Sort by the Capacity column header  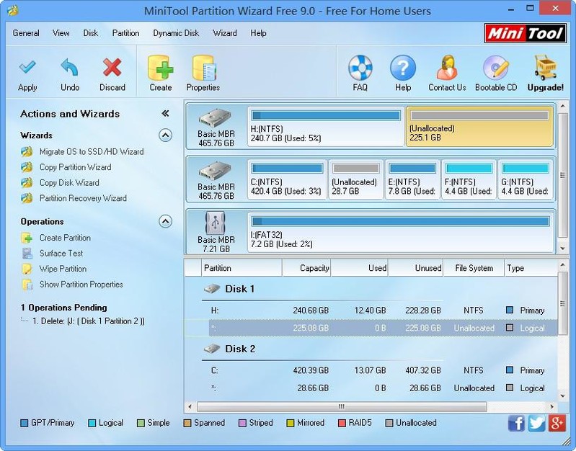(306, 268)
